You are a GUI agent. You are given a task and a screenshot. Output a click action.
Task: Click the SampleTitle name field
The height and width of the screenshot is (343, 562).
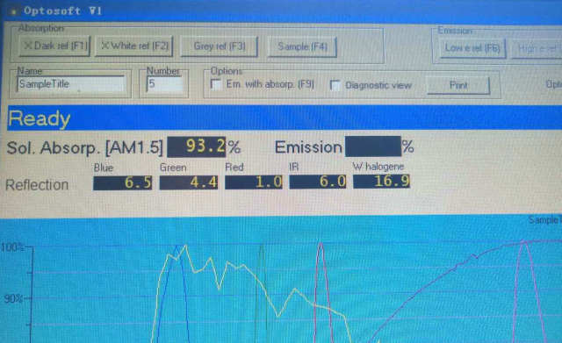70,84
